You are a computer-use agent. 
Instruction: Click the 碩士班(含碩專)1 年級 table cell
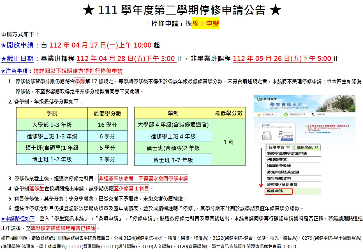tap(52, 148)
